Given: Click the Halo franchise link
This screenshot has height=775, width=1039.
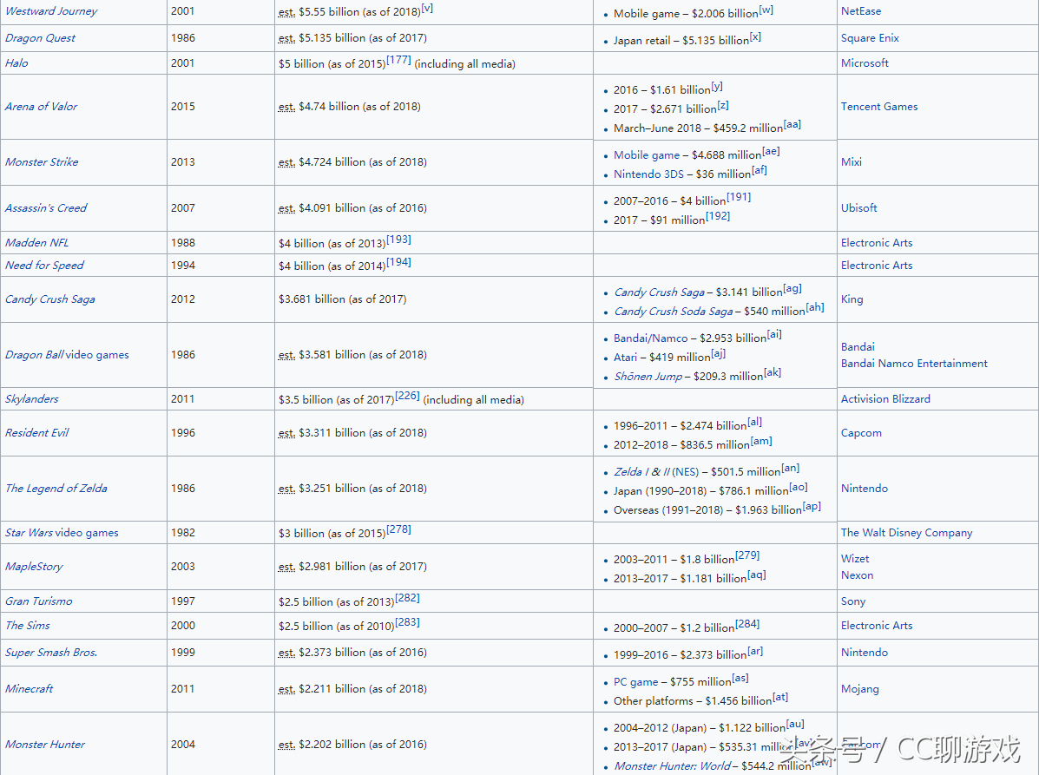Looking at the screenshot, I should (x=16, y=63).
